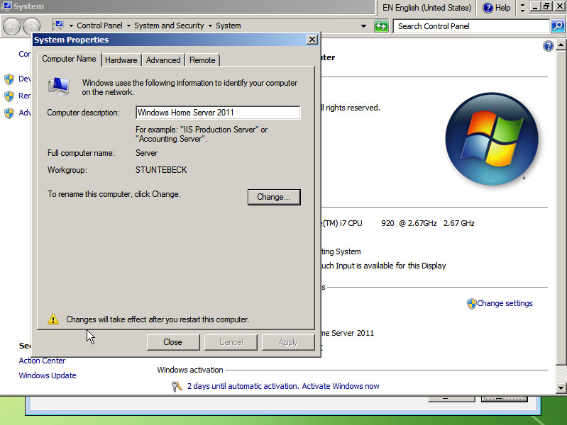Click the shield icon beside Change settings

471,304
